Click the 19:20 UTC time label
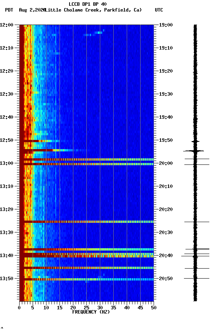The image size is (212, 332). click(166, 71)
